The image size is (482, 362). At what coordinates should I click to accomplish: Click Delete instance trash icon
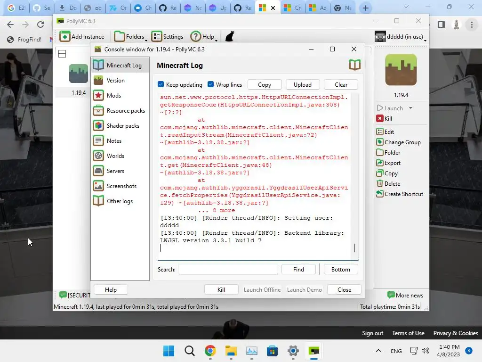coord(380,184)
